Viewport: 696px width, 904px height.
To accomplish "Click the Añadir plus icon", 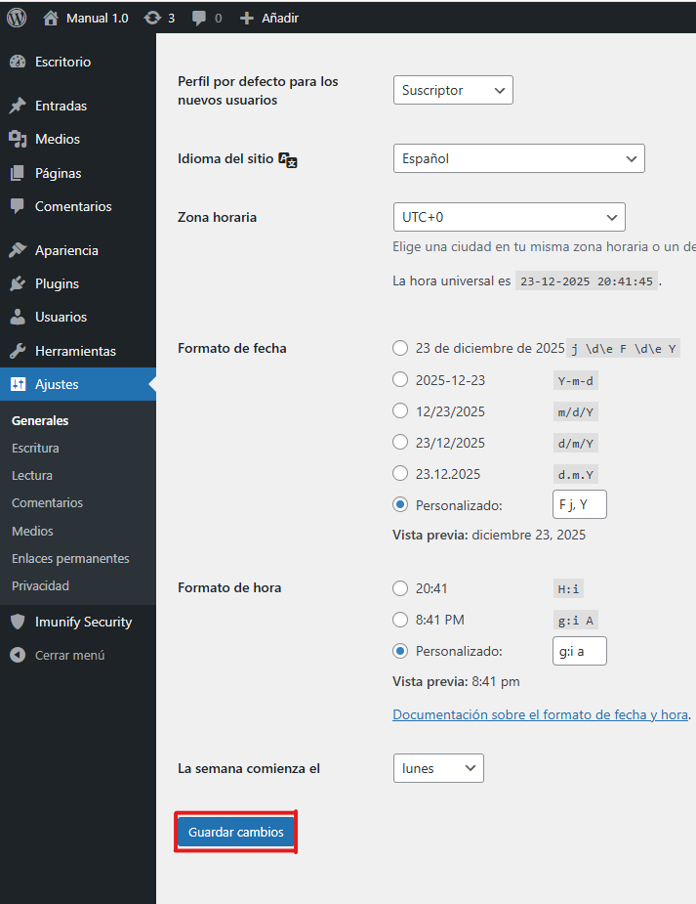I will coord(246,18).
